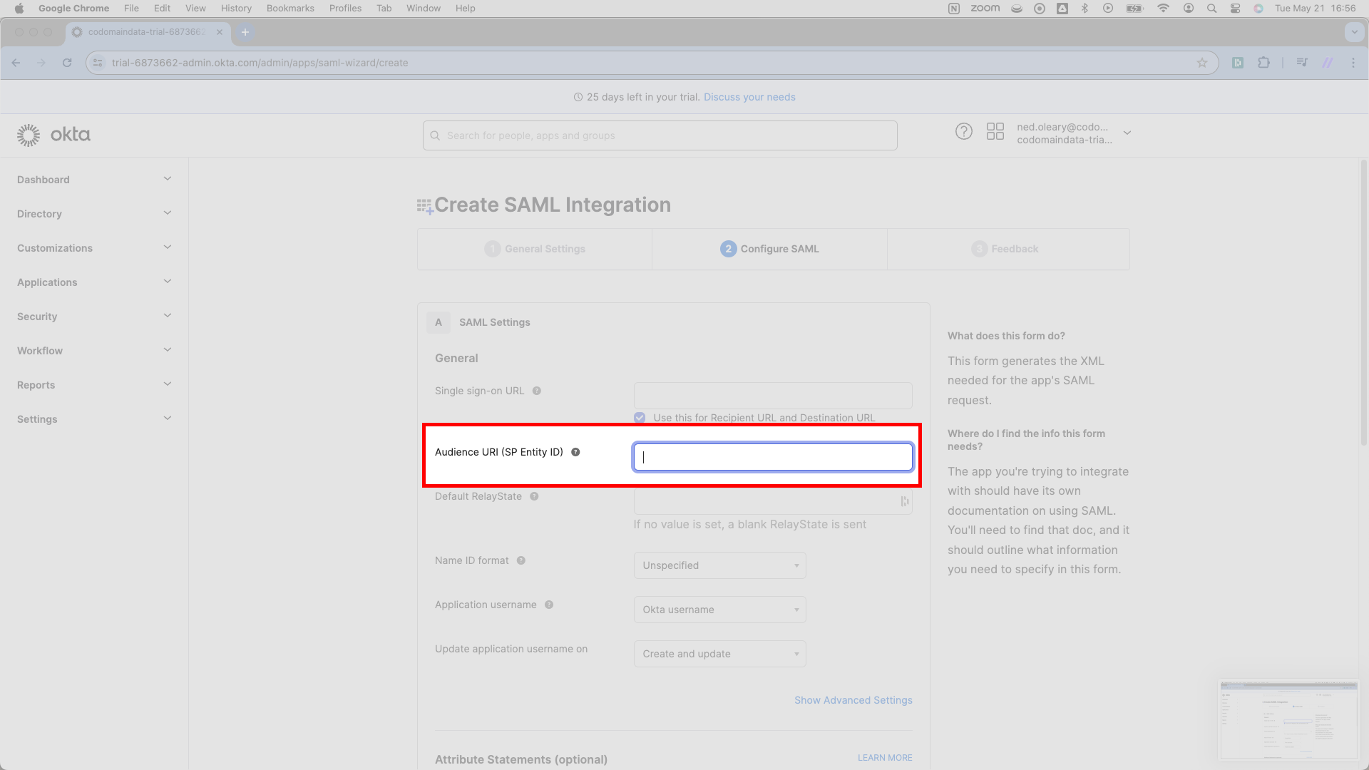
Task: Click Show Advanced Settings link
Action: (x=853, y=700)
